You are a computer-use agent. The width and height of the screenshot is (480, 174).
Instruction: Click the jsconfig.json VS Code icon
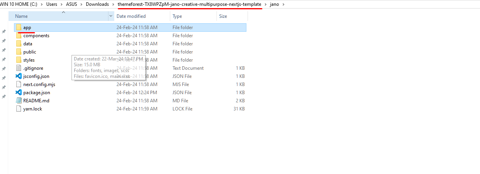[19, 76]
